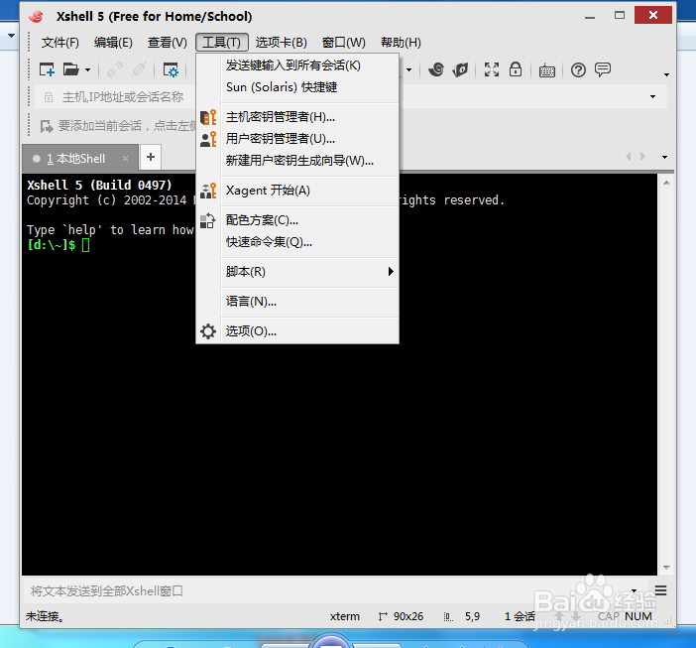Select 发送键输入到所有会话(K) menu item
Viewport: 696px width, 648px height.
297,65
